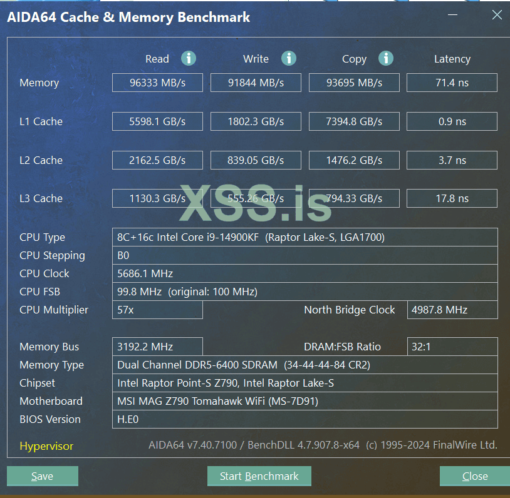Click the Write info icon
The width and height of the screenshot is (510, 498).
tap(289, 58)
